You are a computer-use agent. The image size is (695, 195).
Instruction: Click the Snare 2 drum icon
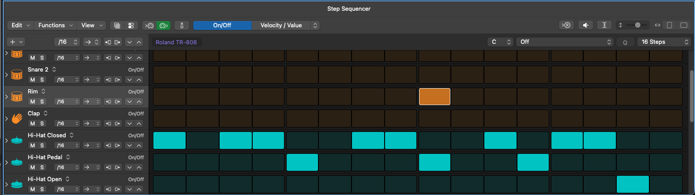[x=17, y=75]
